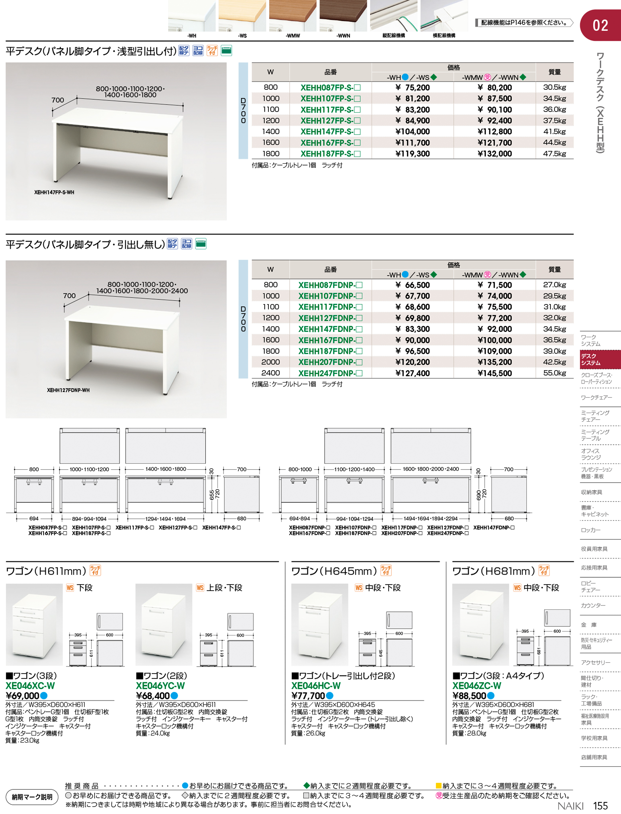621x814 pixels.
Task: Click the checkbox after XEHH087FP-S- part number
Action: tap(357, 88)
